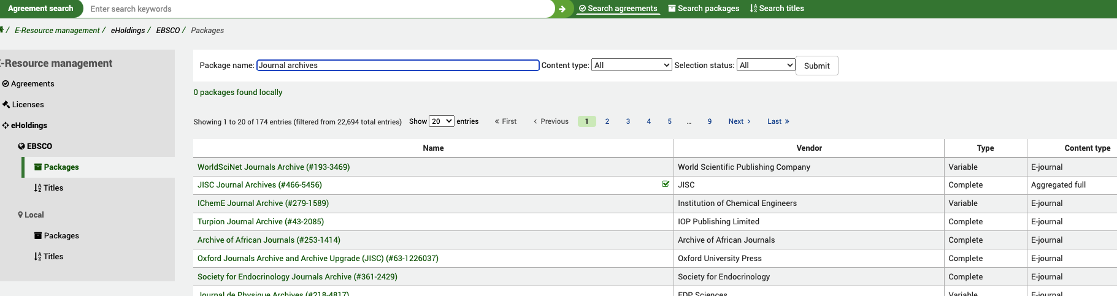Image resolution: width=1117 pixels, height=296 pixels.
Task: Click the home icon in breadcrumb
Action: [2, 29]
